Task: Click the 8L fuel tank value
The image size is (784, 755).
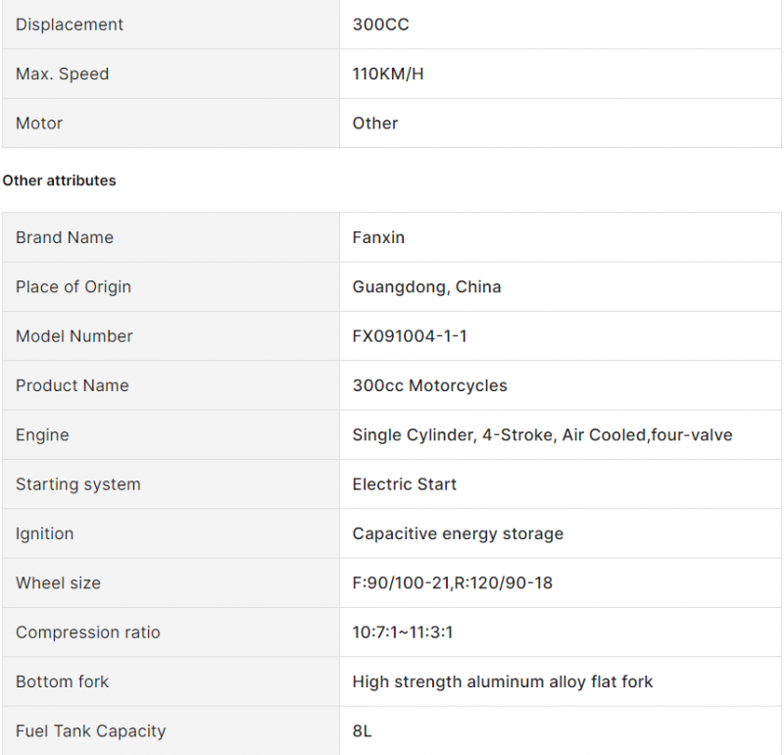Action: (362, 731)
